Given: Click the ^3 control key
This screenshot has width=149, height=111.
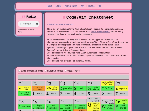Looking at the screenshot, I should (66, 83).
